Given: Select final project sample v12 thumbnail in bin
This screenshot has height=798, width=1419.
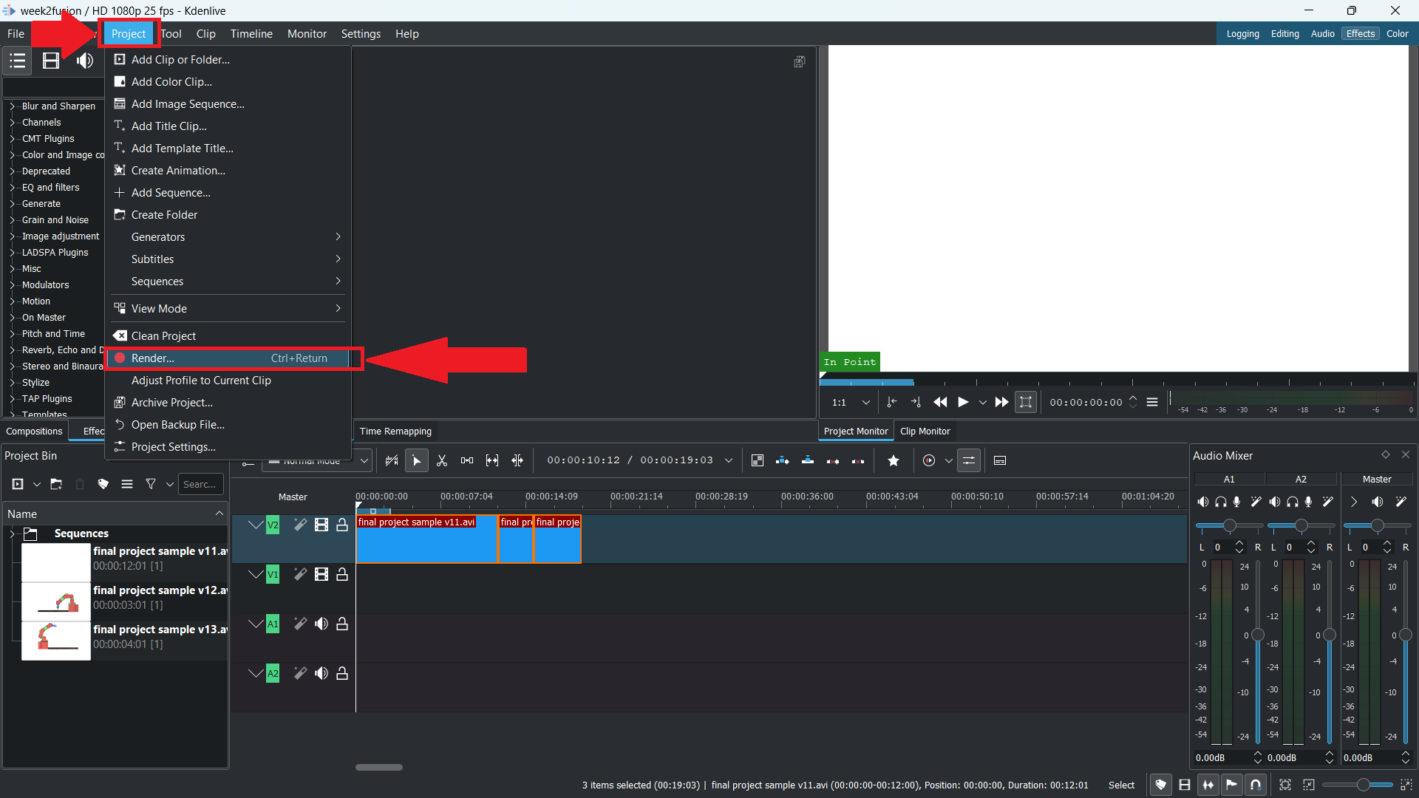Looking at the screenshot, I should click(x=56, y=601).
